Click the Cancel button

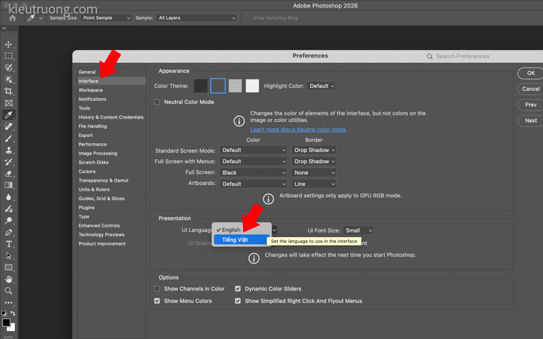(531, 89)
